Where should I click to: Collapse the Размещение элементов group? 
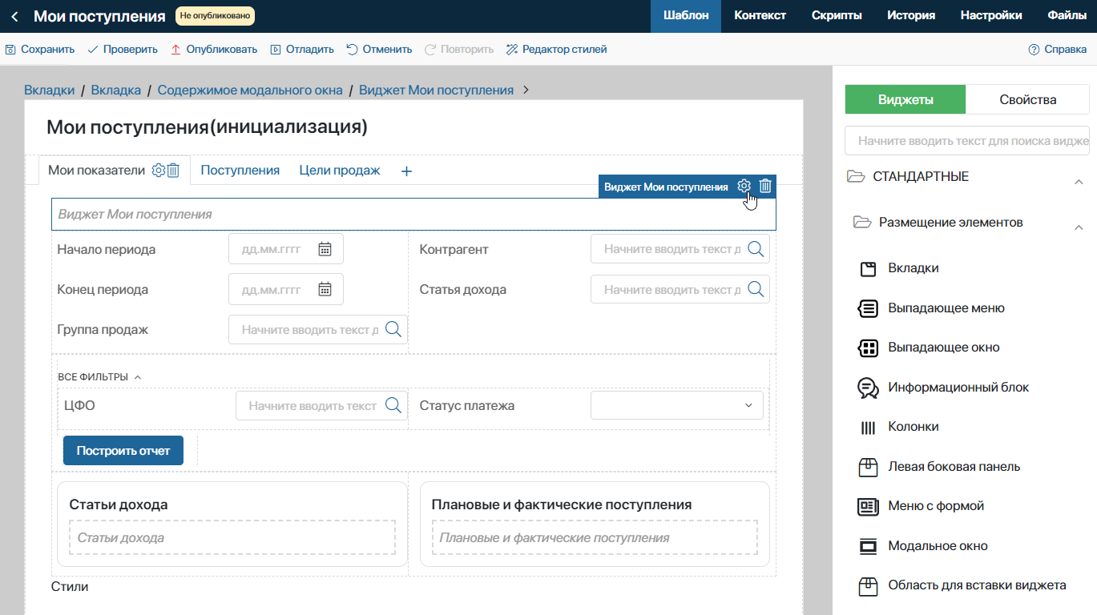[x=1079, y=228]
